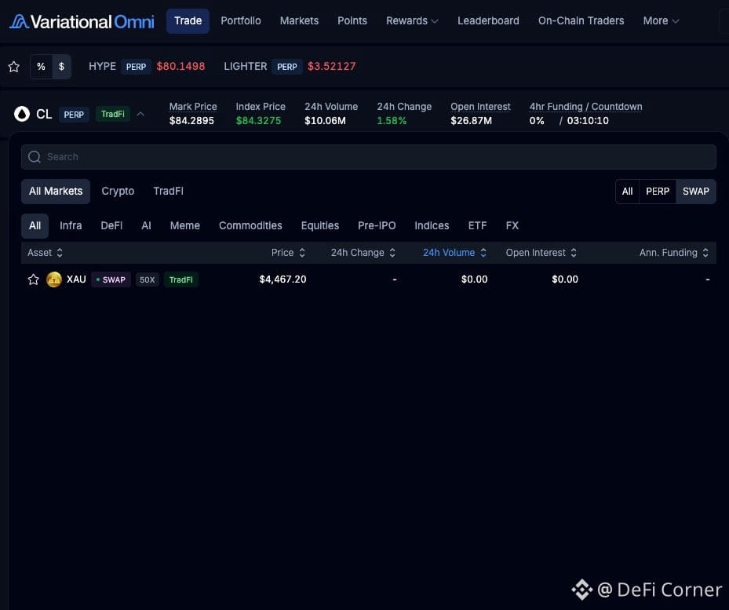Open the More dropdown menu

[x=661, y=21]
